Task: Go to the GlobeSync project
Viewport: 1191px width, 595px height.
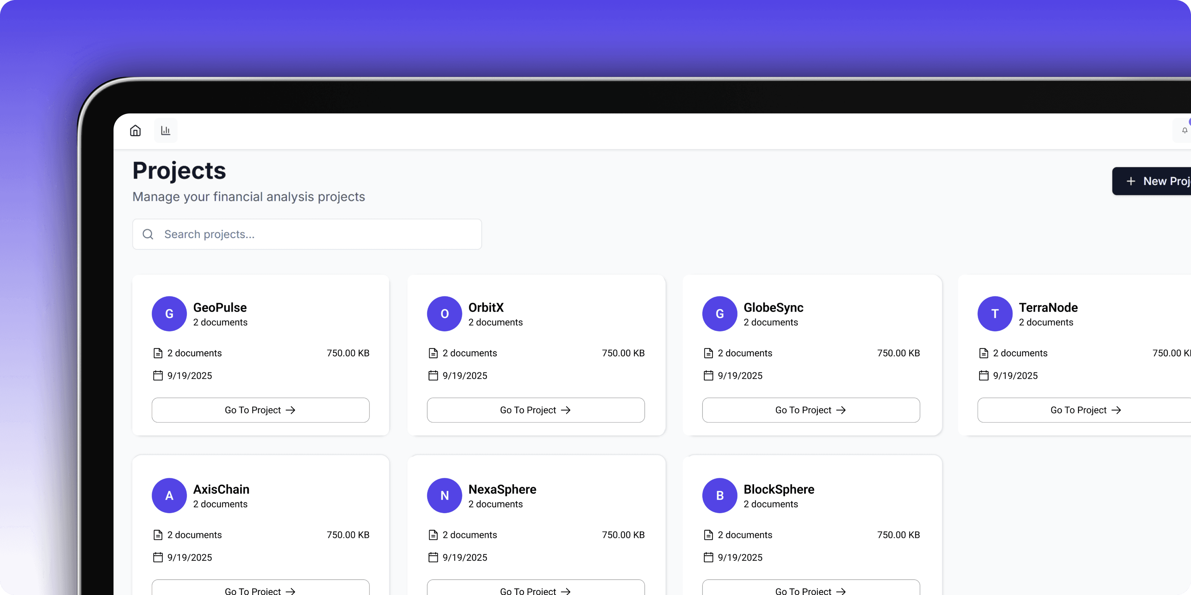Action: click(x=810, y=410)
